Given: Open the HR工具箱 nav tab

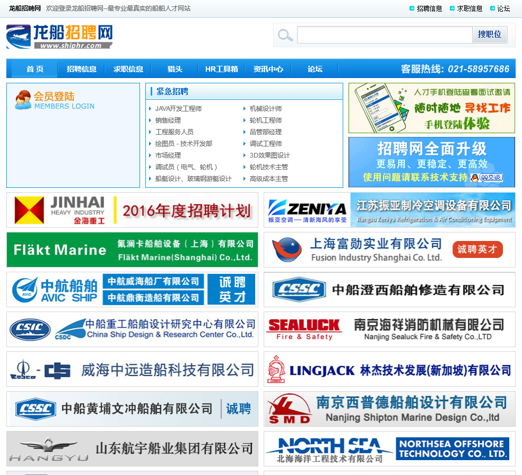Looking at the screenshot, I should [x=221, y=69].
